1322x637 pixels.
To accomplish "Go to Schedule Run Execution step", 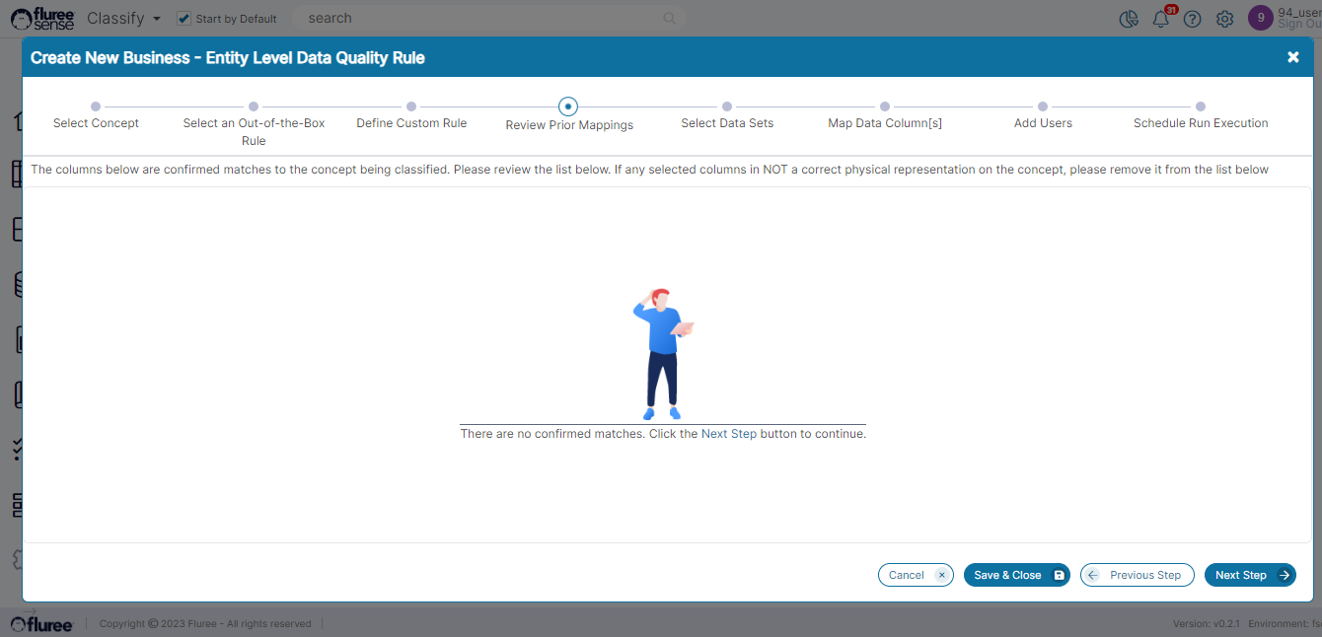I will 1201,106.
